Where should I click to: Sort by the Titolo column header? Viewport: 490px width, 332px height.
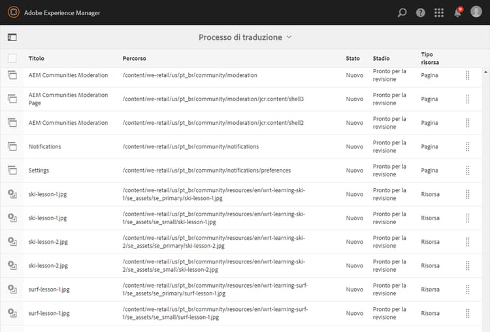[x=37, y=59]
